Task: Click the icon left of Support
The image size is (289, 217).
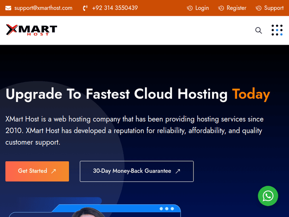Action: tap(259, 8)
